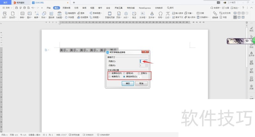This screenshot has height=137, width=255.
Task: Open 图库 gallery in right sidebar
Action: pyautogui.click(x=251, y=79)
